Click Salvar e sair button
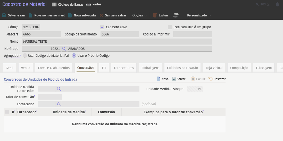Viewport: 283px width, 141px height. (14, 15)
